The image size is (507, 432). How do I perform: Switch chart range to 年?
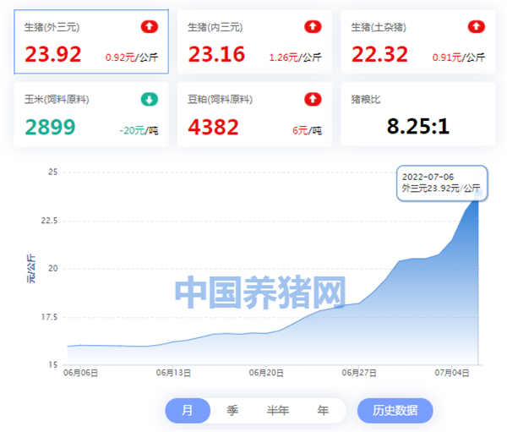[323, 411]
